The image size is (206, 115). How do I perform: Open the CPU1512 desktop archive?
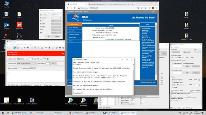pos(186,15)
